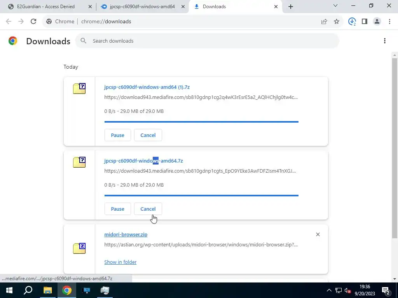Image resolution: width=398 pixels, height=298 pixels.
Task: Select the Downloads tab
Action: pos(214,7)
